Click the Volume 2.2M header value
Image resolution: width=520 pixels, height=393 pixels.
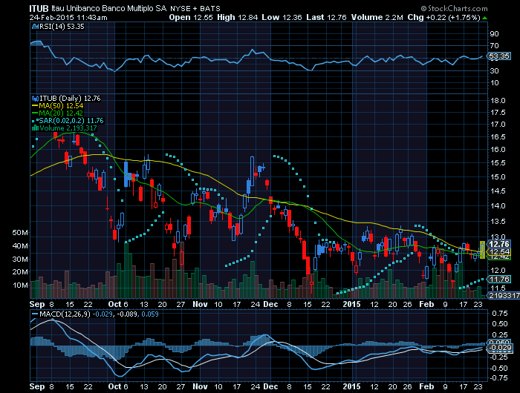(x=377, y=18)
